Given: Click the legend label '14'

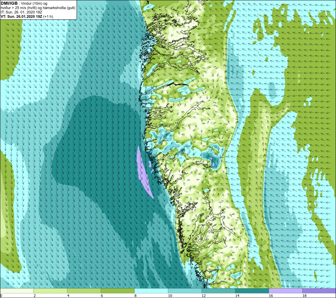Looking at the screenshot, I should coord(237,296).
